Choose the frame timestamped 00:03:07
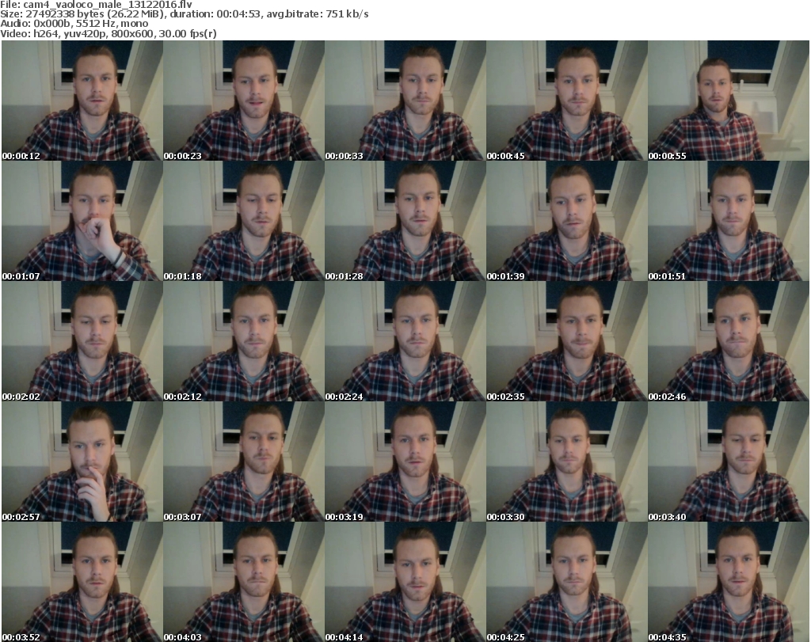This screenshot has width=811, height=642. [x=244, y=462]
